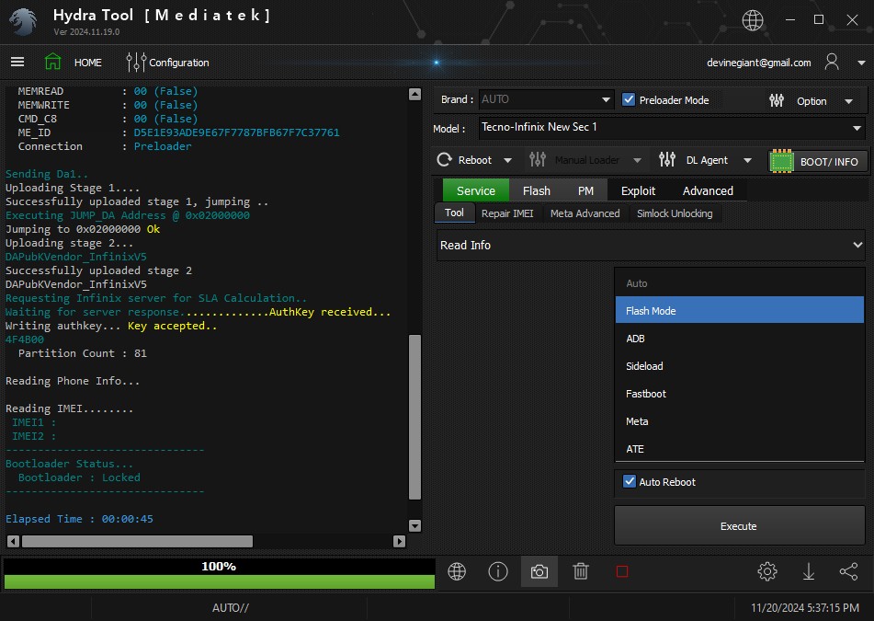Open the Simlock Unlocking sub-tab
Screen dimensions: 874x621
tap(675, 213)
